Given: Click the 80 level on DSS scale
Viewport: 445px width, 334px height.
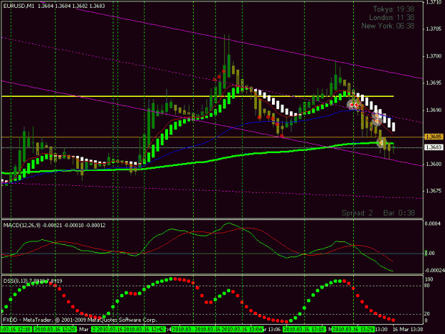Looking at the screenshot, I should [427, 286].
